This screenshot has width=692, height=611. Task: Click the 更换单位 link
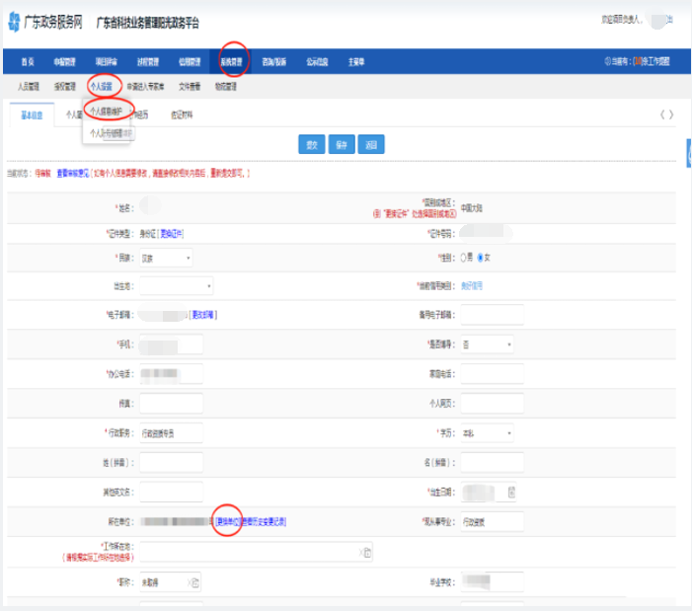pos(226,520)
